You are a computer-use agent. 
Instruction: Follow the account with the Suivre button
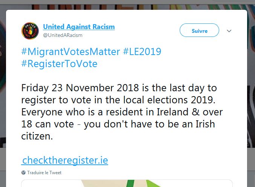[199, 30]
